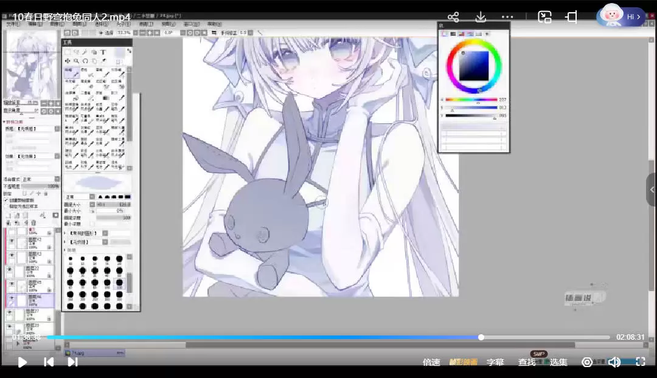The height and width of the screenshot is (378, 657).
Task: Click the Hi assistant mascot button
Action: (x=620, y=16)
